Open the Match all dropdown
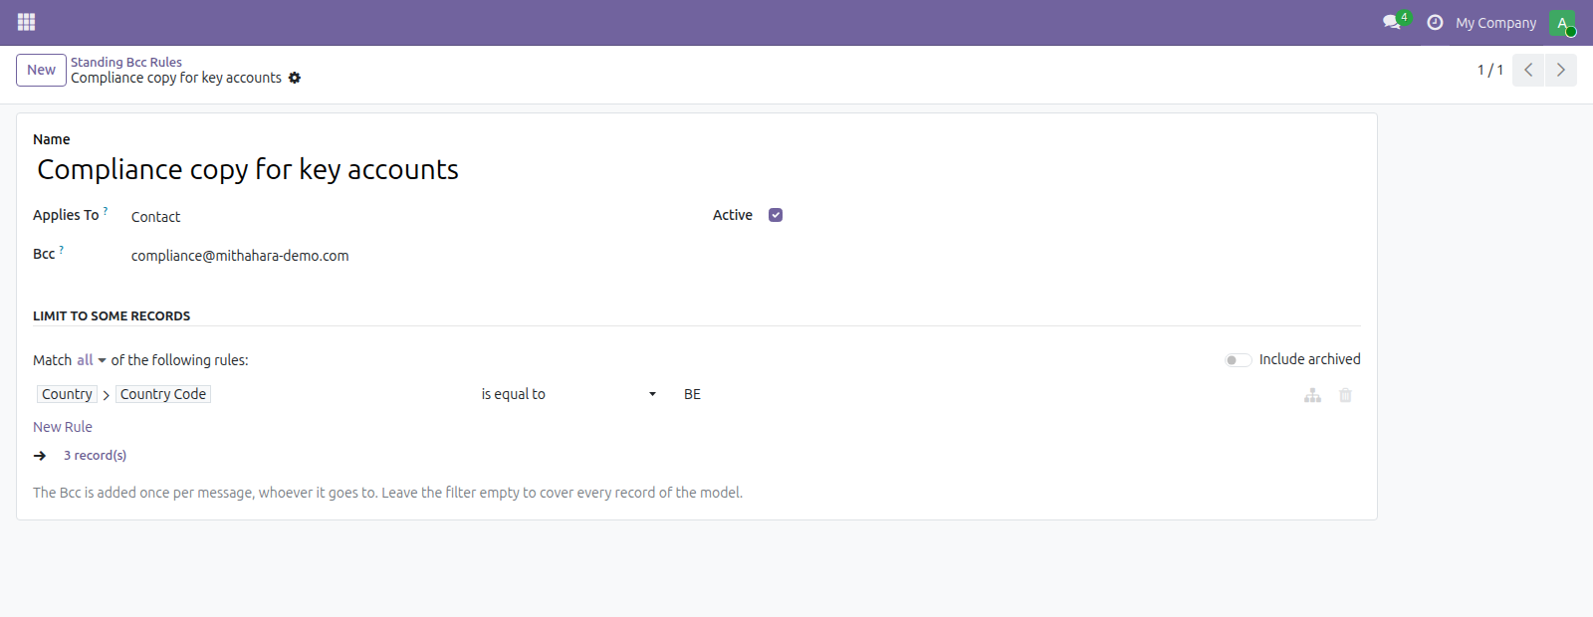 91,360
